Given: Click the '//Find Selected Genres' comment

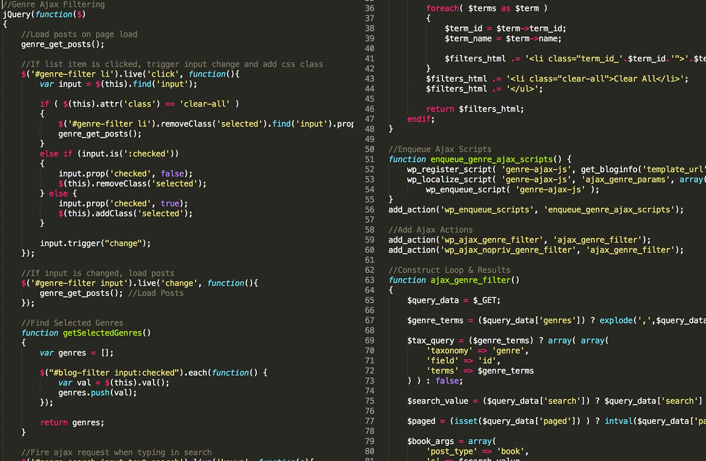Looking at the screenshot, I should pyautogui.click(x=72, y=323).
